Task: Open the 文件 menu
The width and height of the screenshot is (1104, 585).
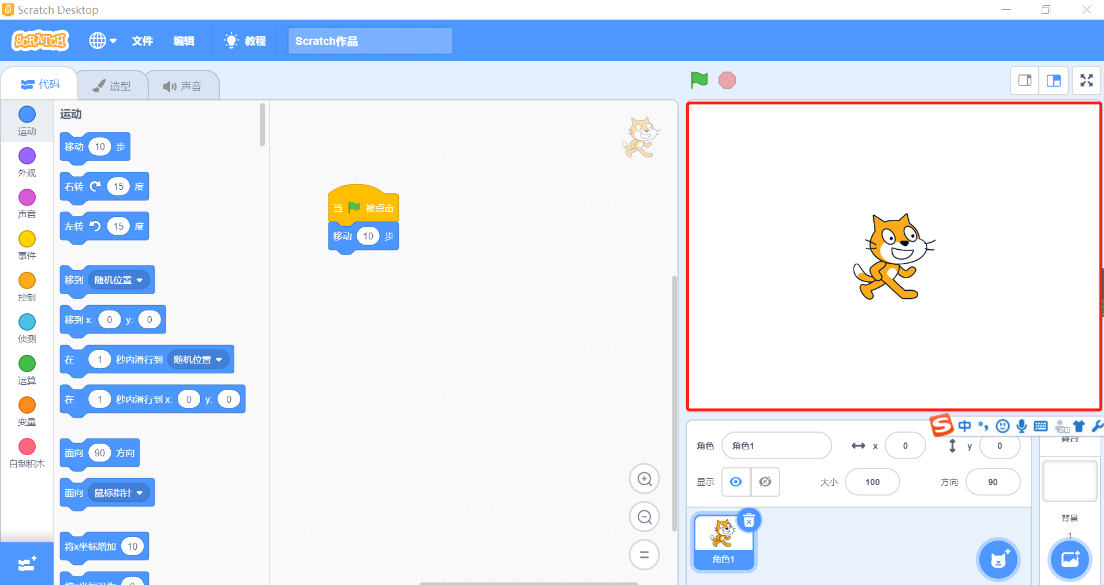Action: tap(142, 41)
